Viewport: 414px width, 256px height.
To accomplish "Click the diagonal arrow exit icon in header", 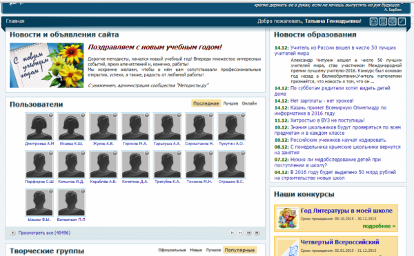I will tap(402, 21).
